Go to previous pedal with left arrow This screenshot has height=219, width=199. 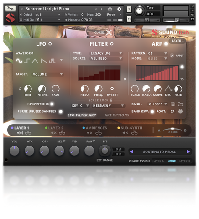tap(131, 151)
